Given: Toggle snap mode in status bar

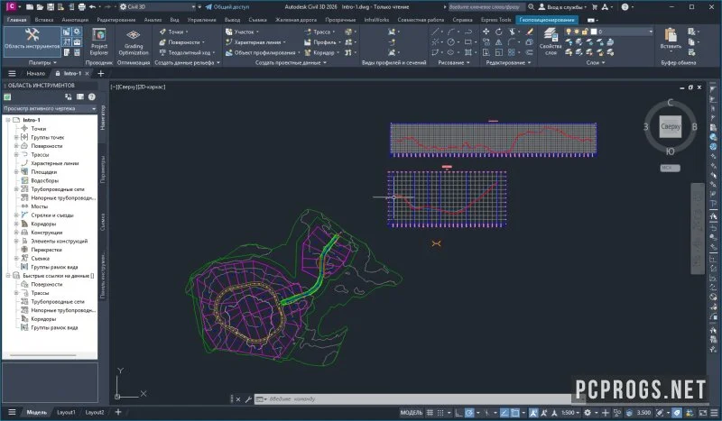Looking at the screenshot, I should point(440,412).
